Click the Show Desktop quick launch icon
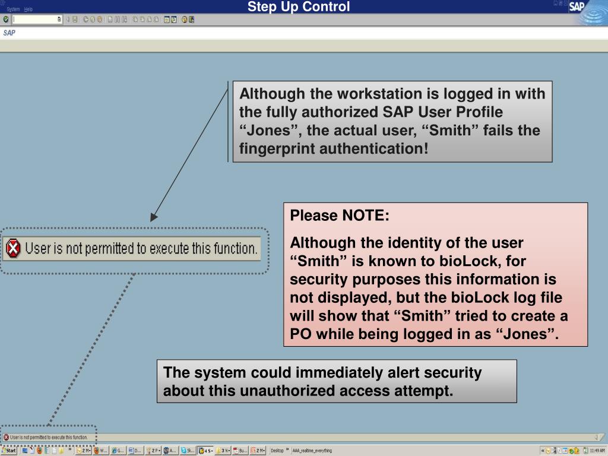Screen dimensions: 608x456 coord(25,451)
